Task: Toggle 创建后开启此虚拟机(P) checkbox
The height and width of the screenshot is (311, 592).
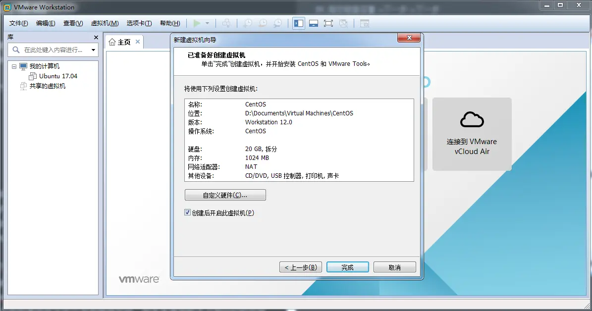Action: click(187, 212)
